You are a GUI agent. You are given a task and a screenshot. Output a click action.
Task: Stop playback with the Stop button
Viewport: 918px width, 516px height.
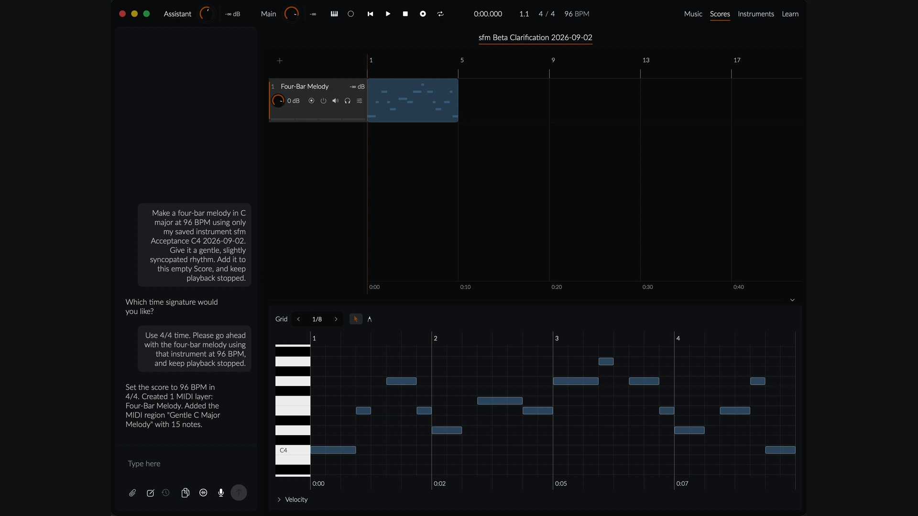[405, 14]
